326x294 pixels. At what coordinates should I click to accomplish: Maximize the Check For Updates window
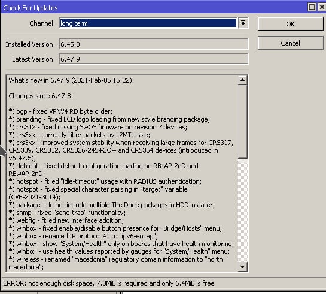pyautogui.click(x=312, y=7)
